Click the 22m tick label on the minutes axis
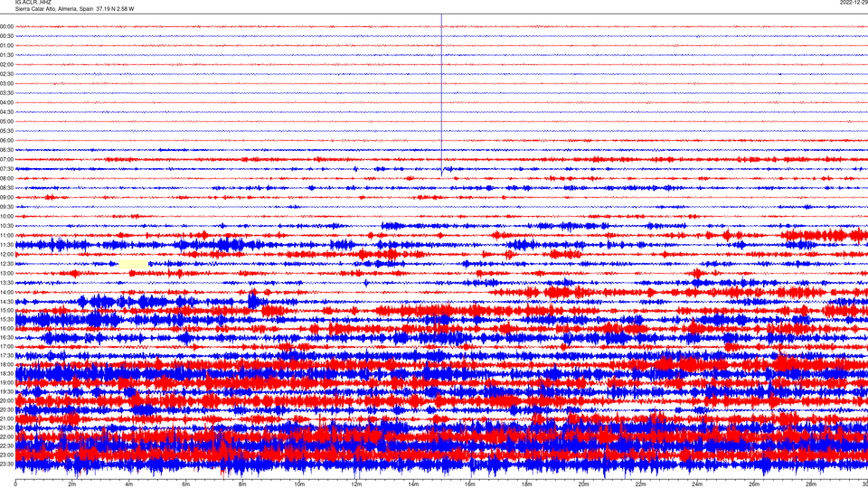This screenshot has height=488, width=868. (640, 484)
